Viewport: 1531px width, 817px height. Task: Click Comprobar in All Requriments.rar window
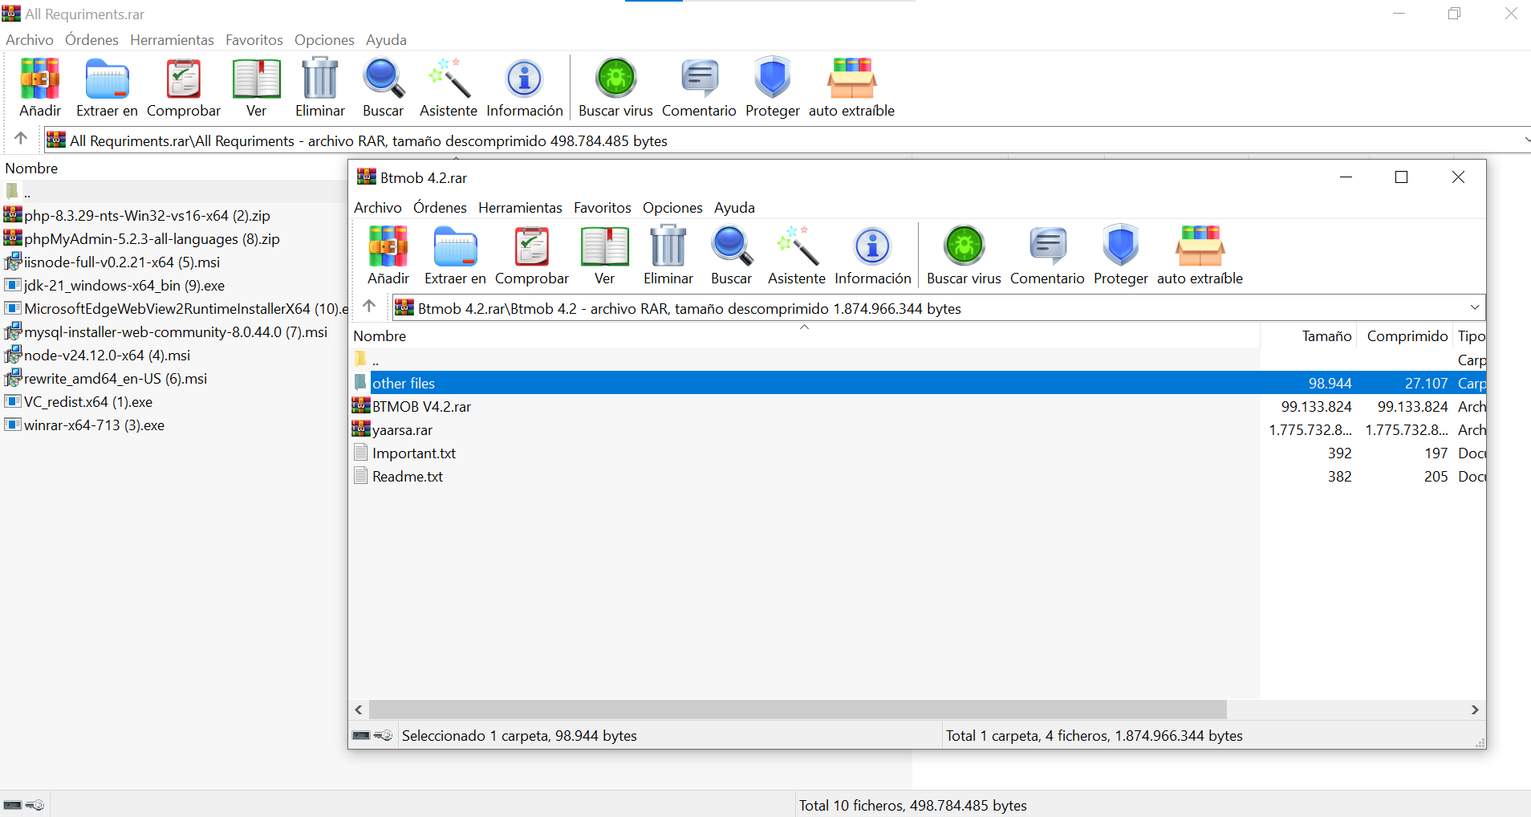(183, 87)
